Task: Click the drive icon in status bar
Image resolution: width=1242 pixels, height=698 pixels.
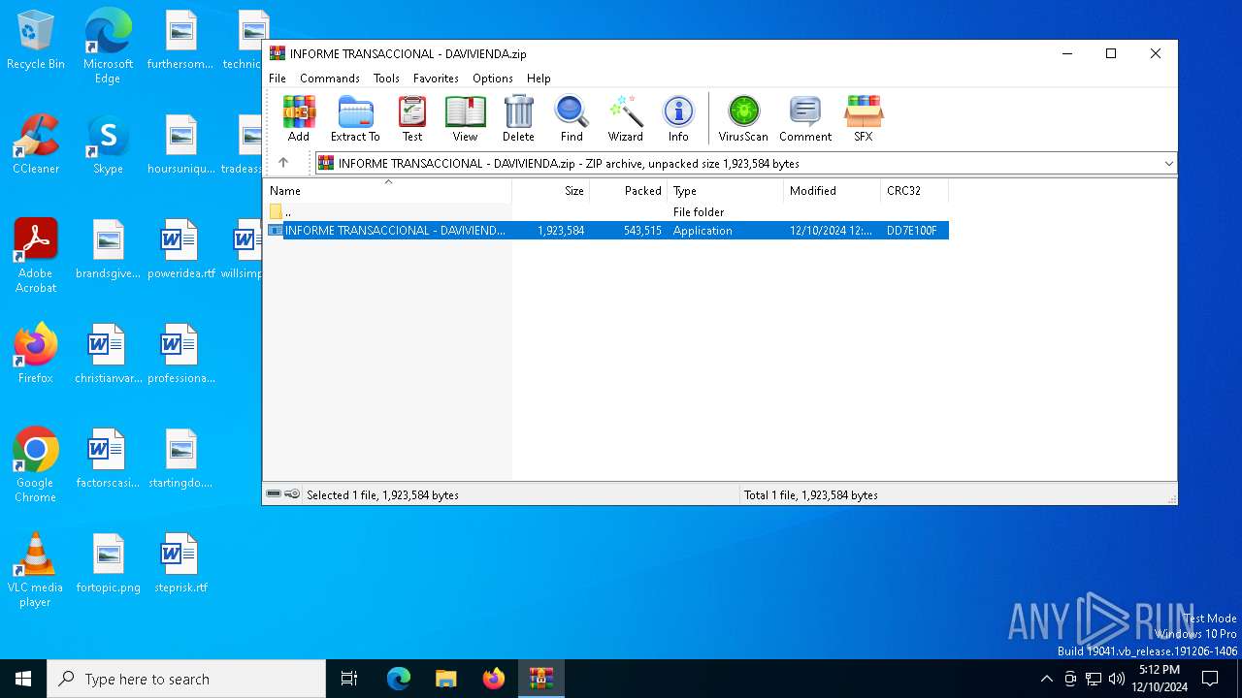Action: 274,494
